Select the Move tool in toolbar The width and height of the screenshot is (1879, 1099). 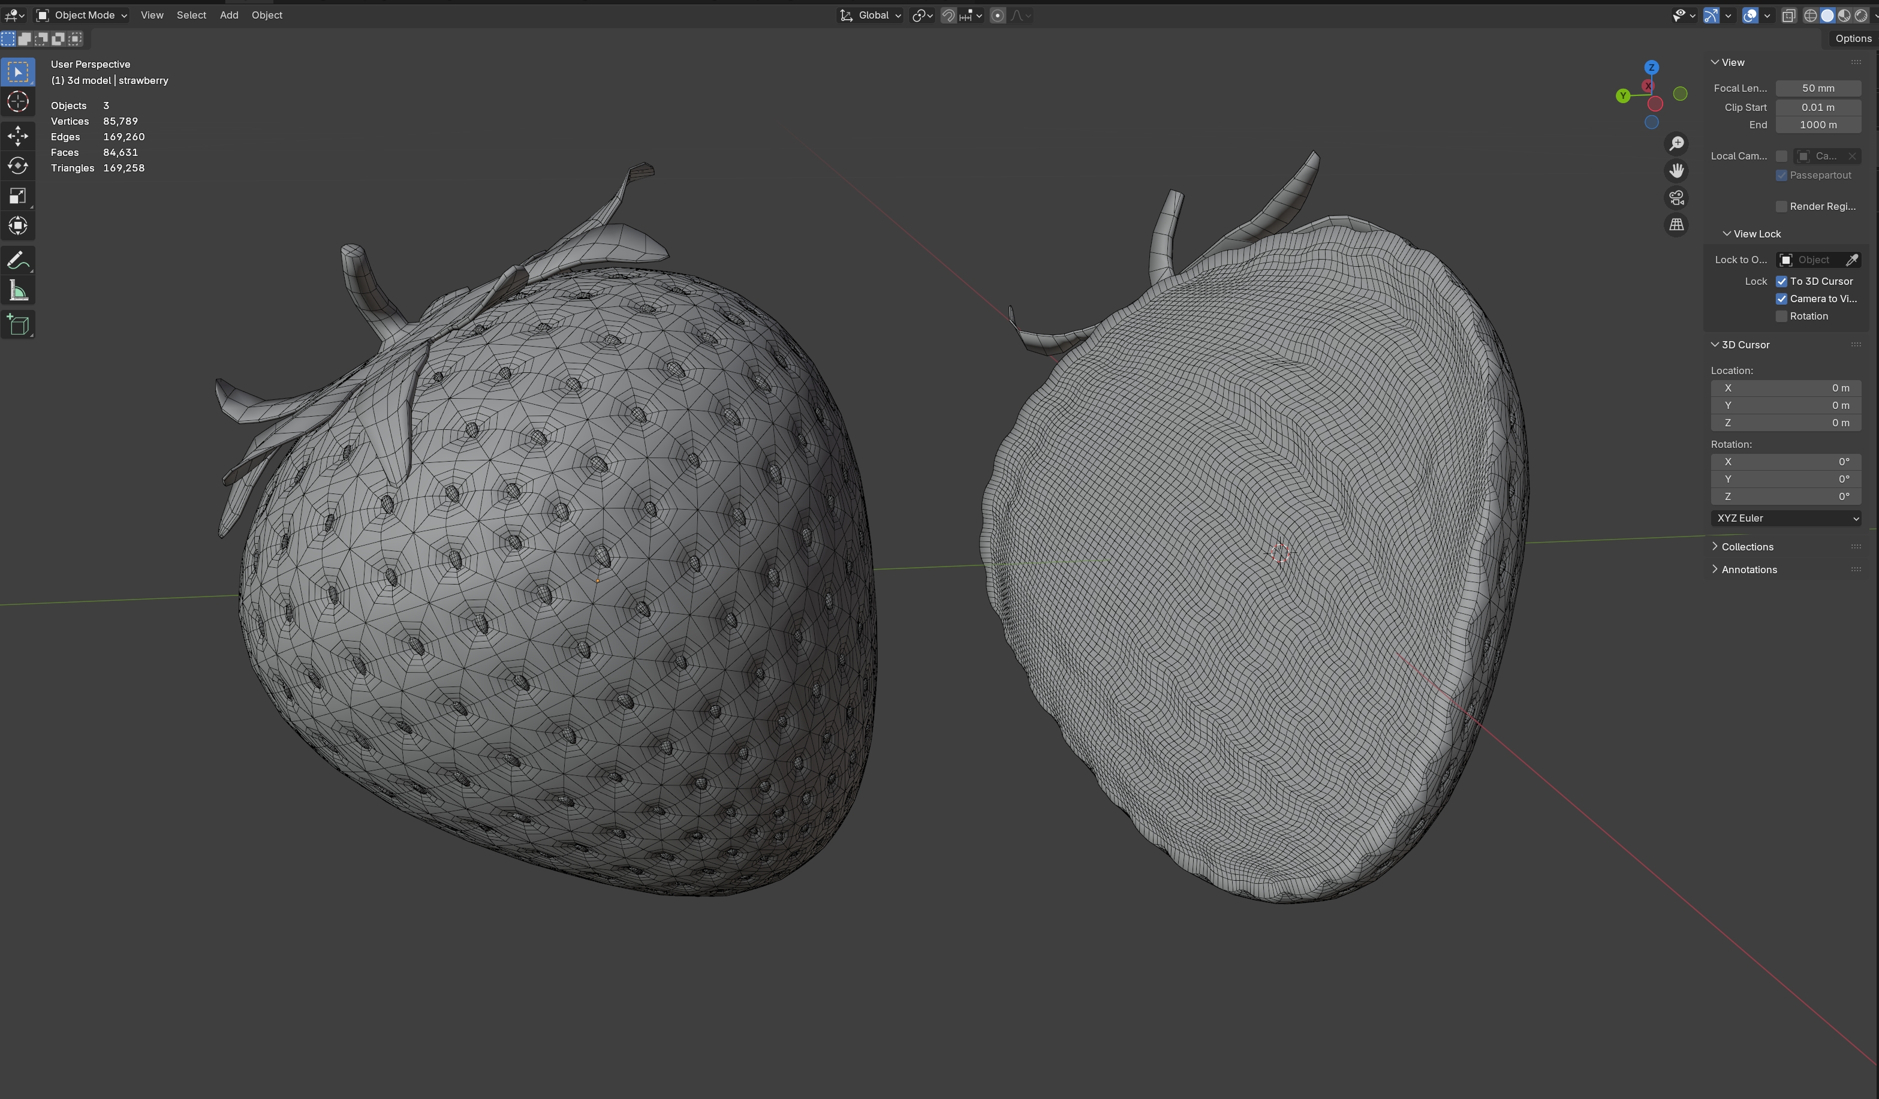(x=18, y=136)
